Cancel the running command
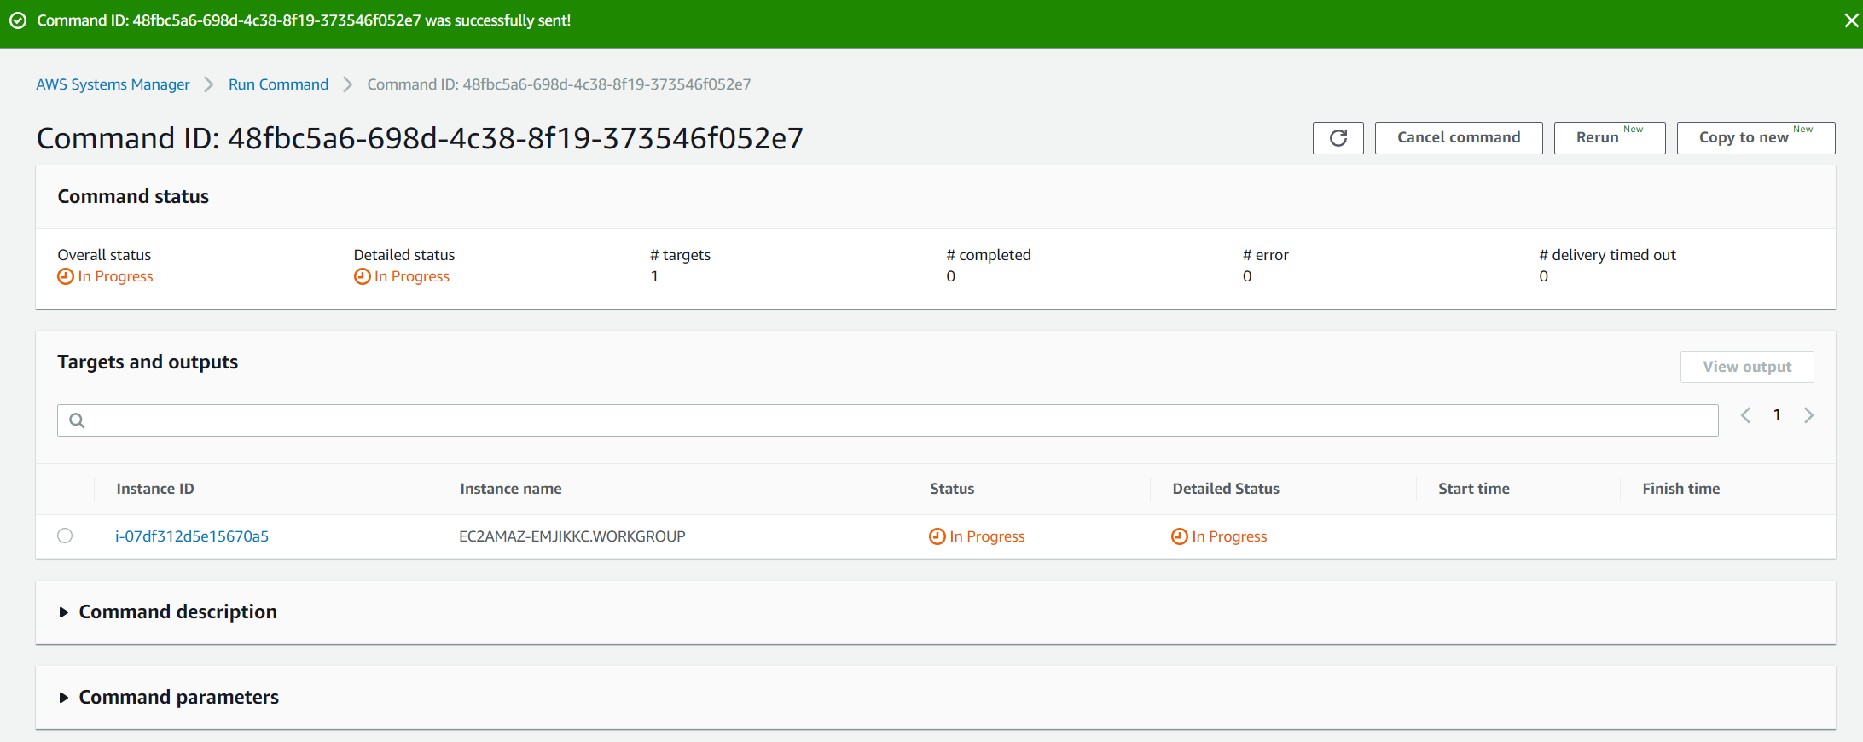Image resolution: width=1863 pixels, height=742 pixels. pos(1459,138)
